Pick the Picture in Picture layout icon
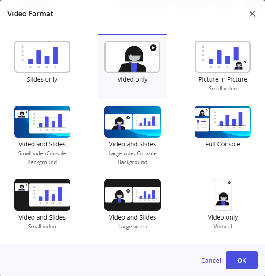Image resolution: width=265 pixels, height=276 pixels. point(223,57)
